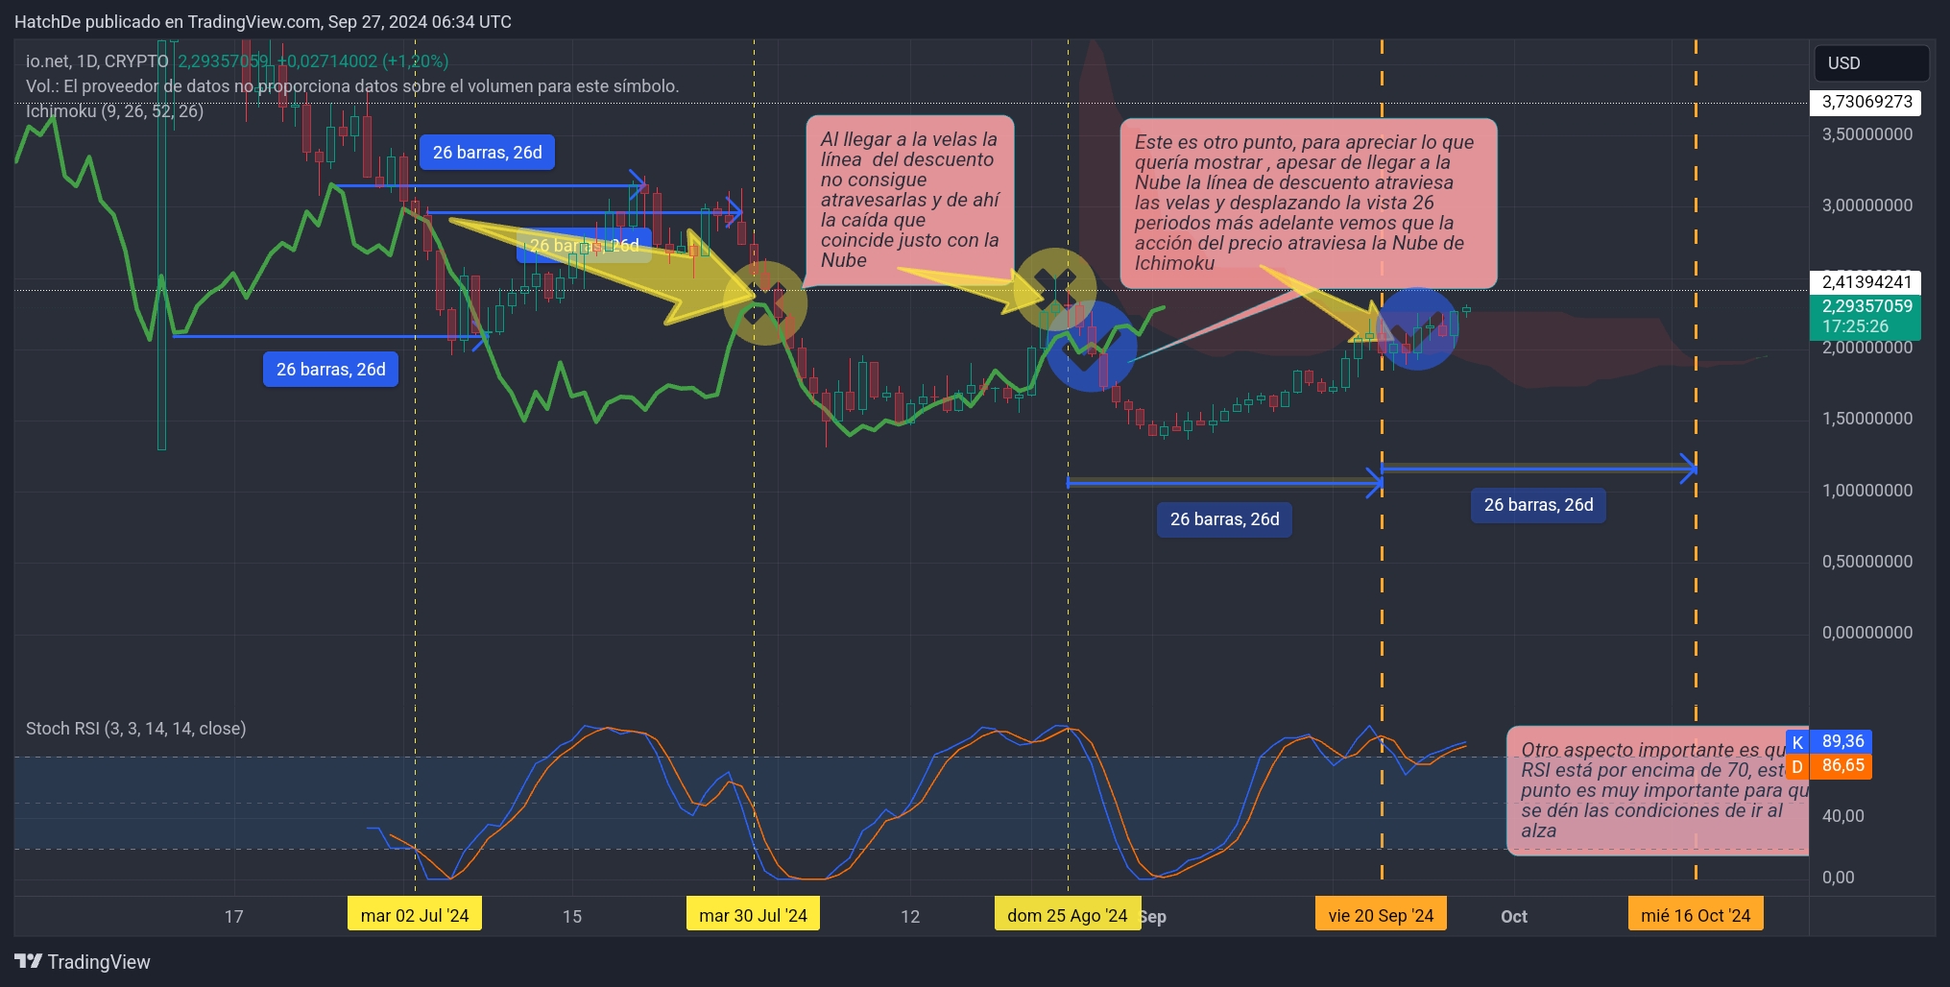Click the yellow X circle on the 30 Jul line
This screenshot has width=1950, height=987.
[x=765, y=302]
